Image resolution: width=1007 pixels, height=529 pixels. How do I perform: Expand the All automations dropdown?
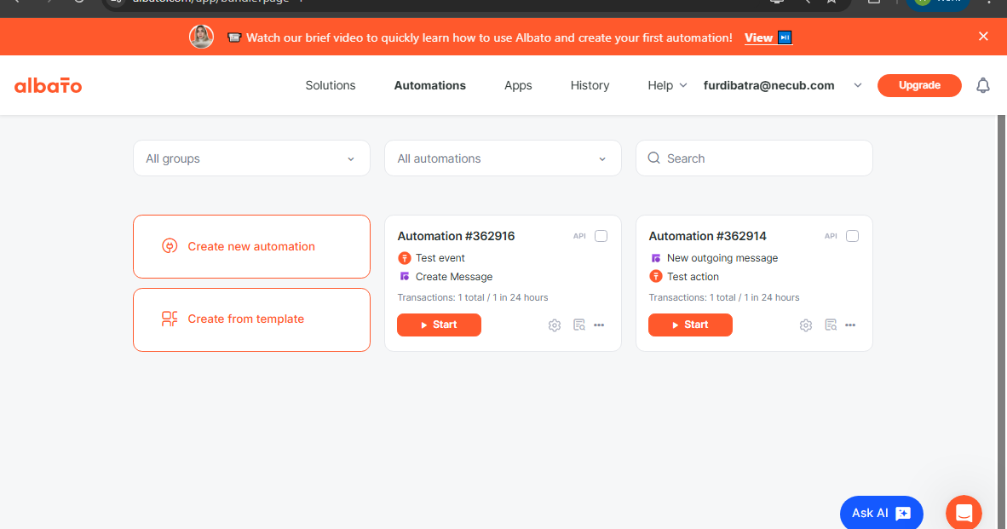(x=503, y=158)
